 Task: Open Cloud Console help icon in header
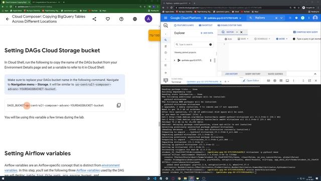point(296,18)
